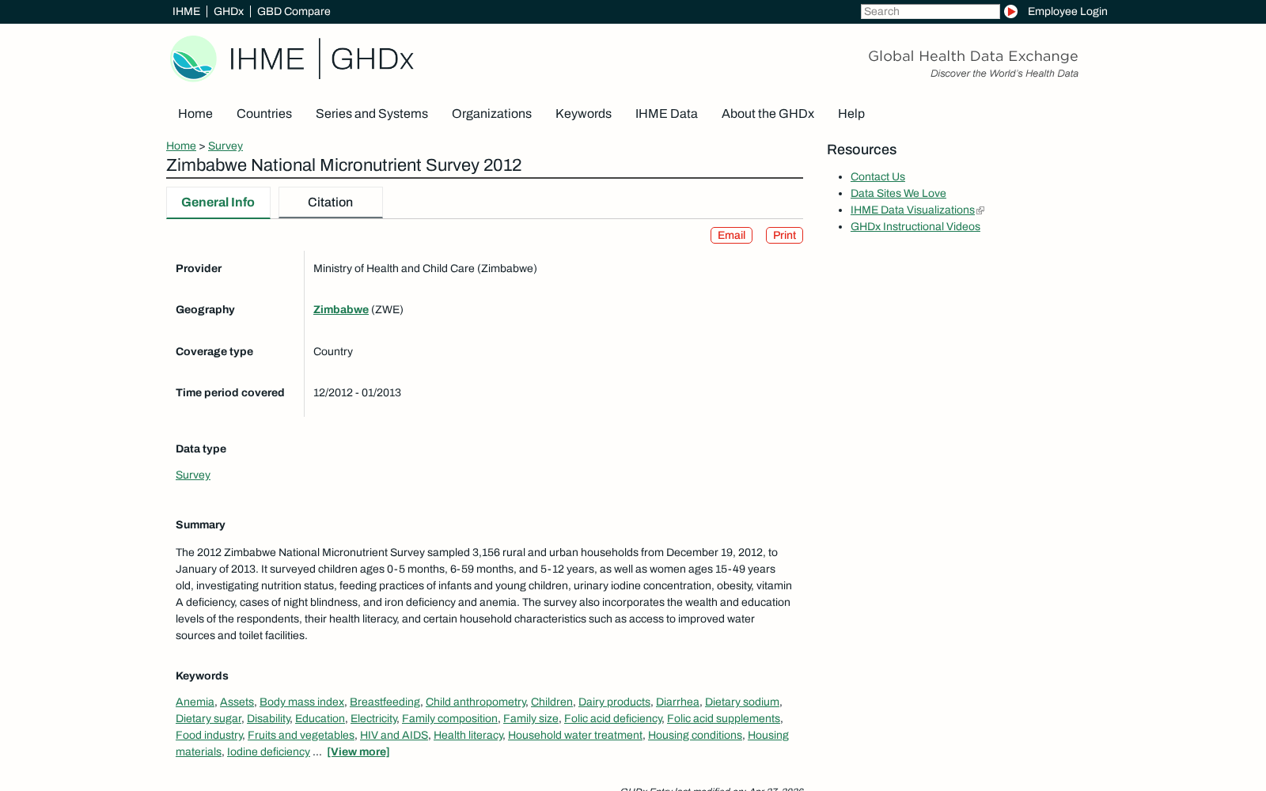The image size is (1266, 791).
Task: Switch to the Citation tab
Action: [331, 202]
